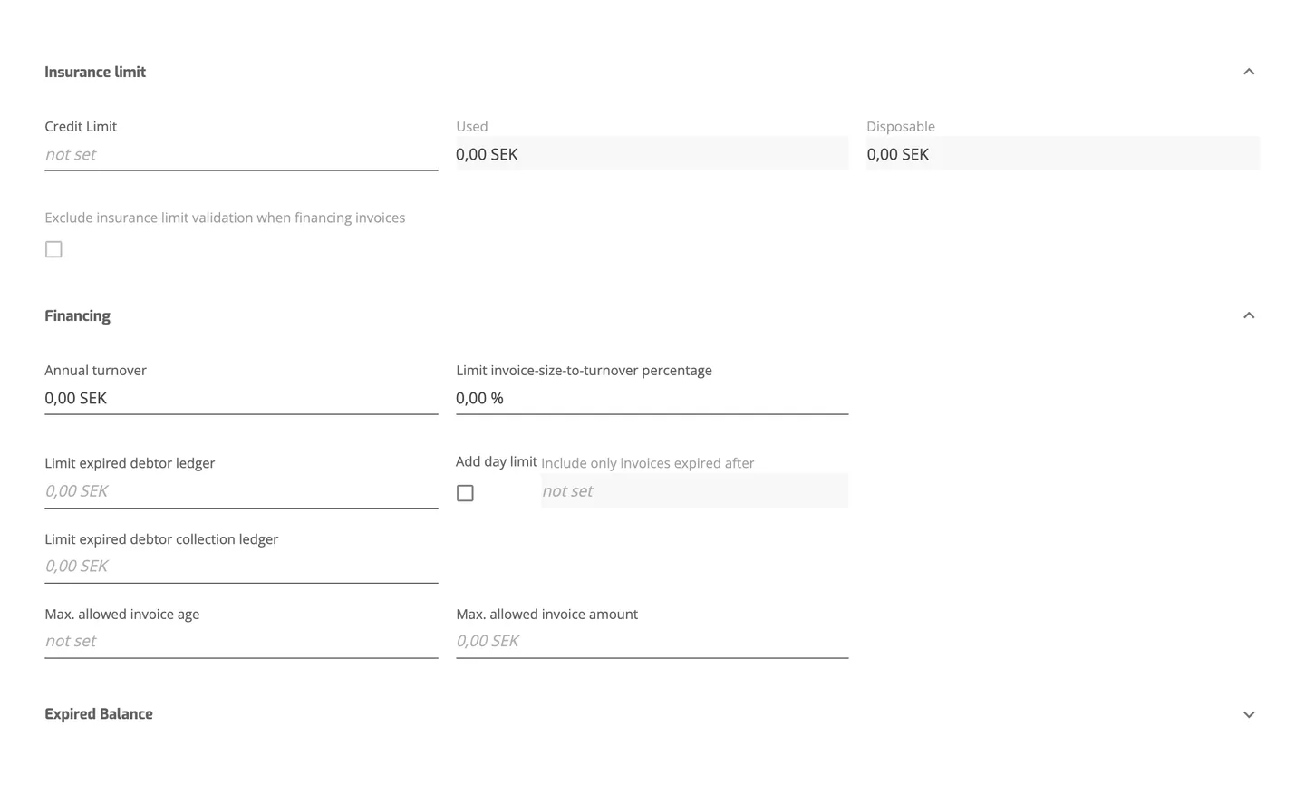Click the Max. allowed invoice age field

(241, 642)
